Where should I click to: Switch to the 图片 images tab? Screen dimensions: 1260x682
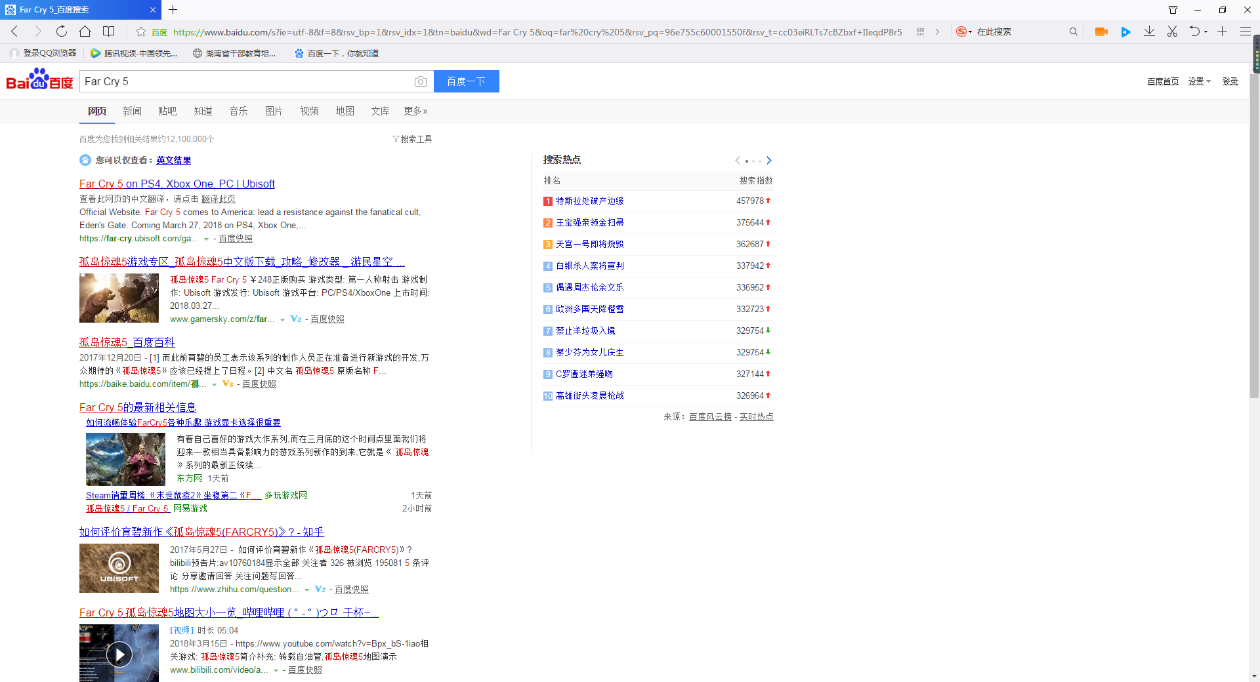pyautogui.click(x=274, y=111)
